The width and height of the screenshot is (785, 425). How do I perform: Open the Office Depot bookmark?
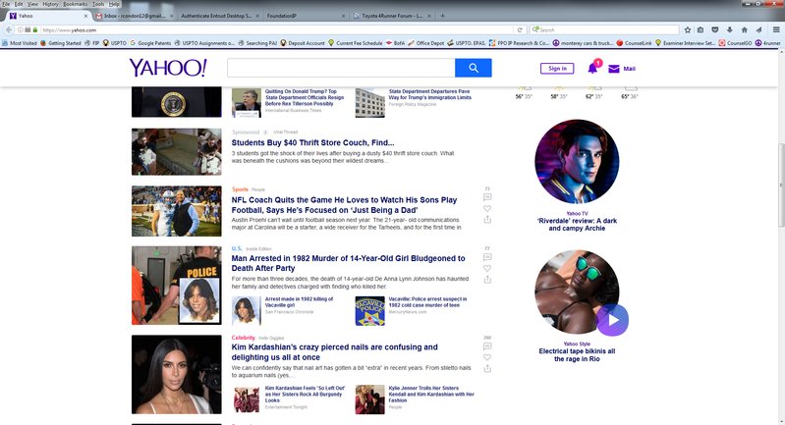click(426, 43)
